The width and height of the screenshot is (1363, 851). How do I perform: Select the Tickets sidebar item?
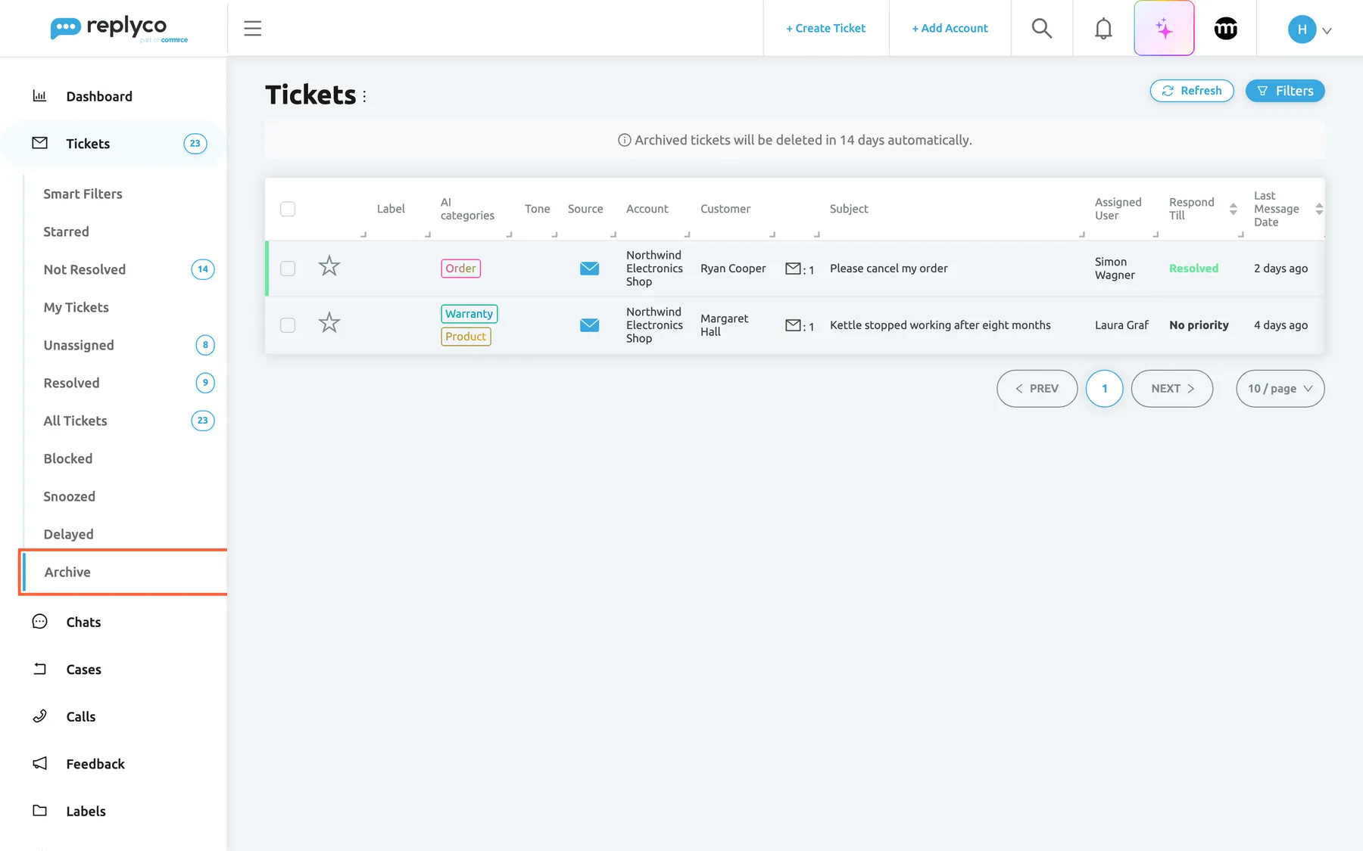coord(114,144)
